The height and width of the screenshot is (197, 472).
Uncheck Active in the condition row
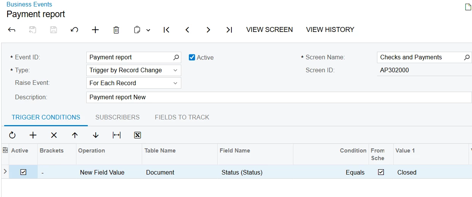click(23, 172)
